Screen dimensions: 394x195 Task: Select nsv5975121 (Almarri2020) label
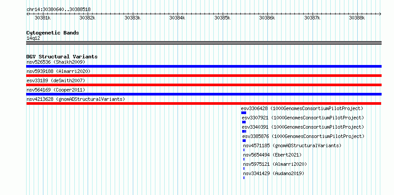(275, 164)
